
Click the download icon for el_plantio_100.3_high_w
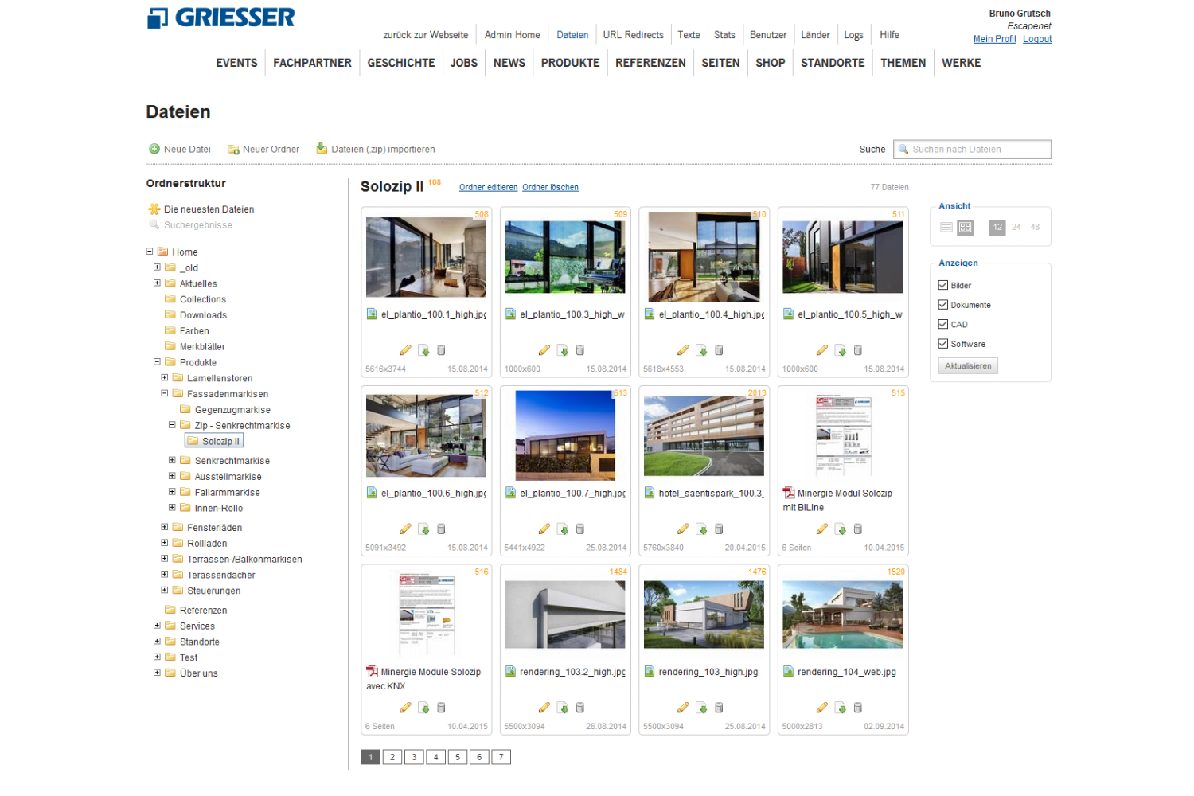[x=563, y=350]
